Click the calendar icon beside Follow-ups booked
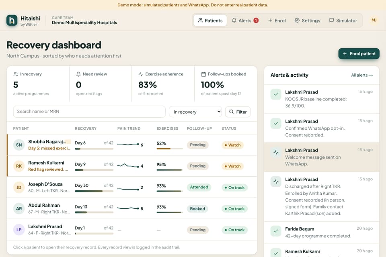This screenshot has width=386, height=257. click(203, 74)
